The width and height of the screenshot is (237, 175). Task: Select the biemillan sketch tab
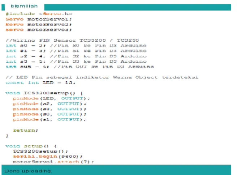[24, 6]
